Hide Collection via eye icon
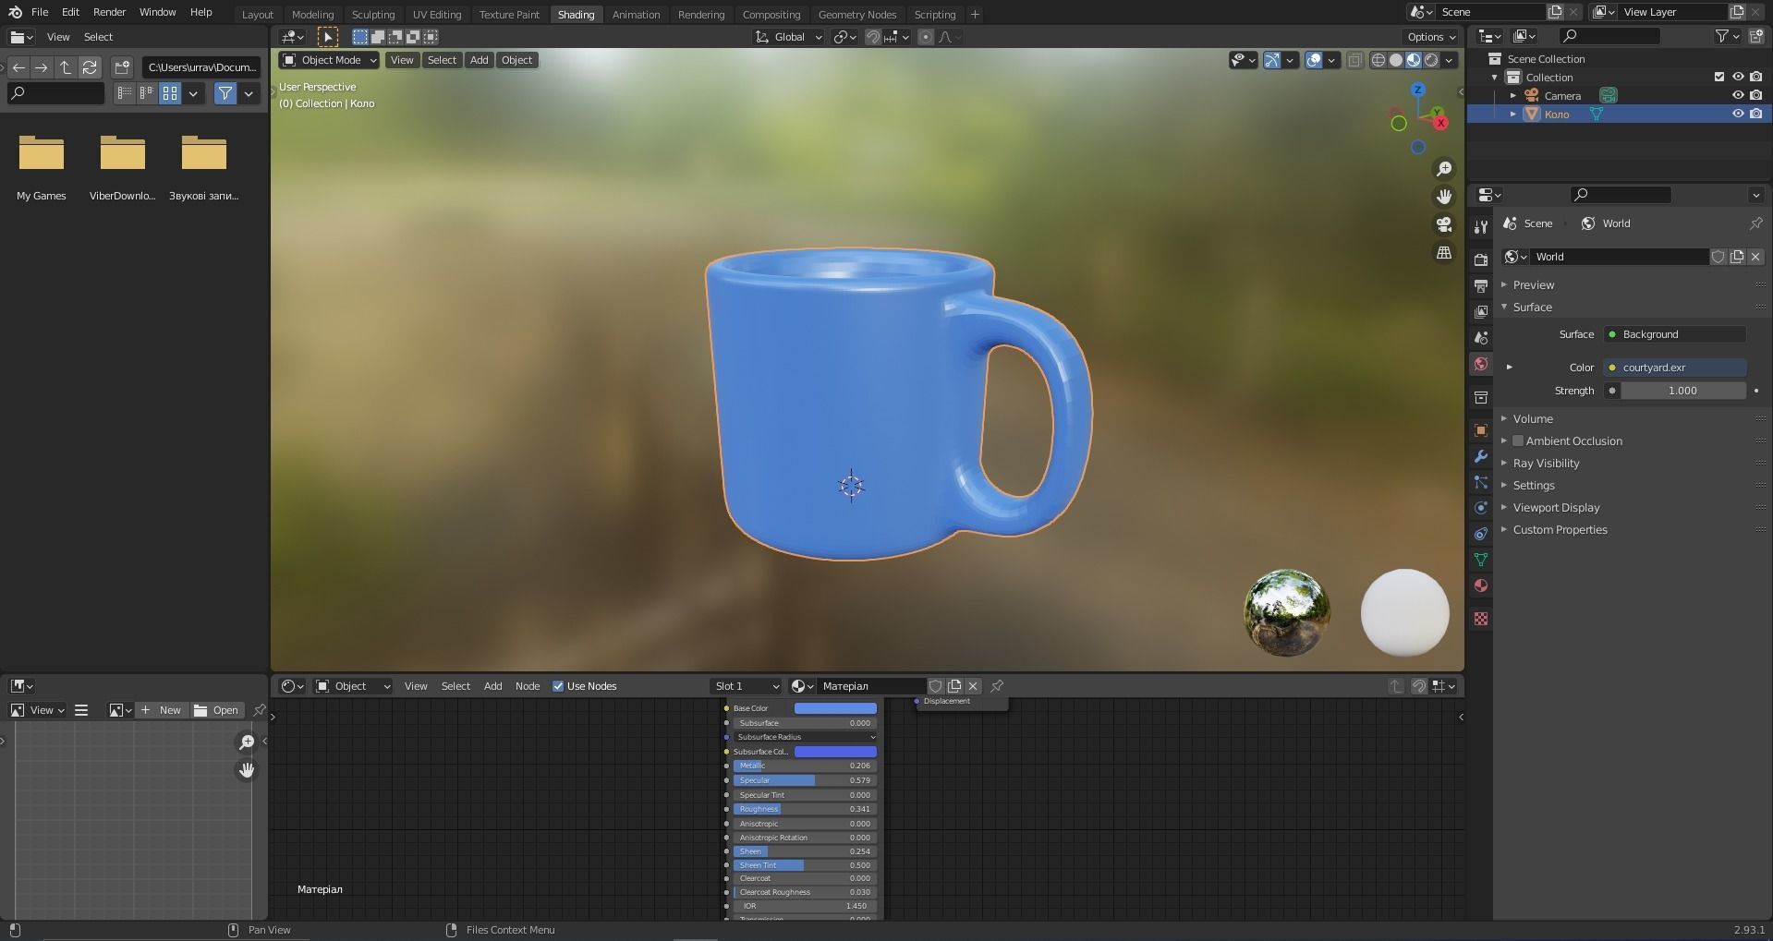The width and height of the screenshot is (1773, 941). pos(1738,78)
